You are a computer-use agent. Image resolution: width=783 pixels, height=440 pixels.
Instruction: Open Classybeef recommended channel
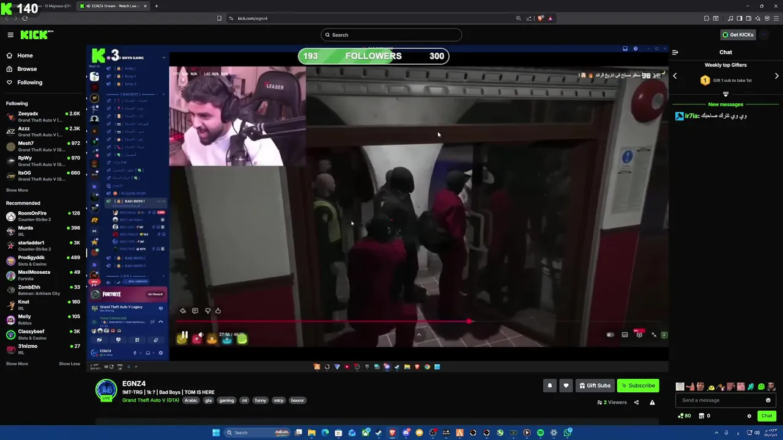(43, 334)
